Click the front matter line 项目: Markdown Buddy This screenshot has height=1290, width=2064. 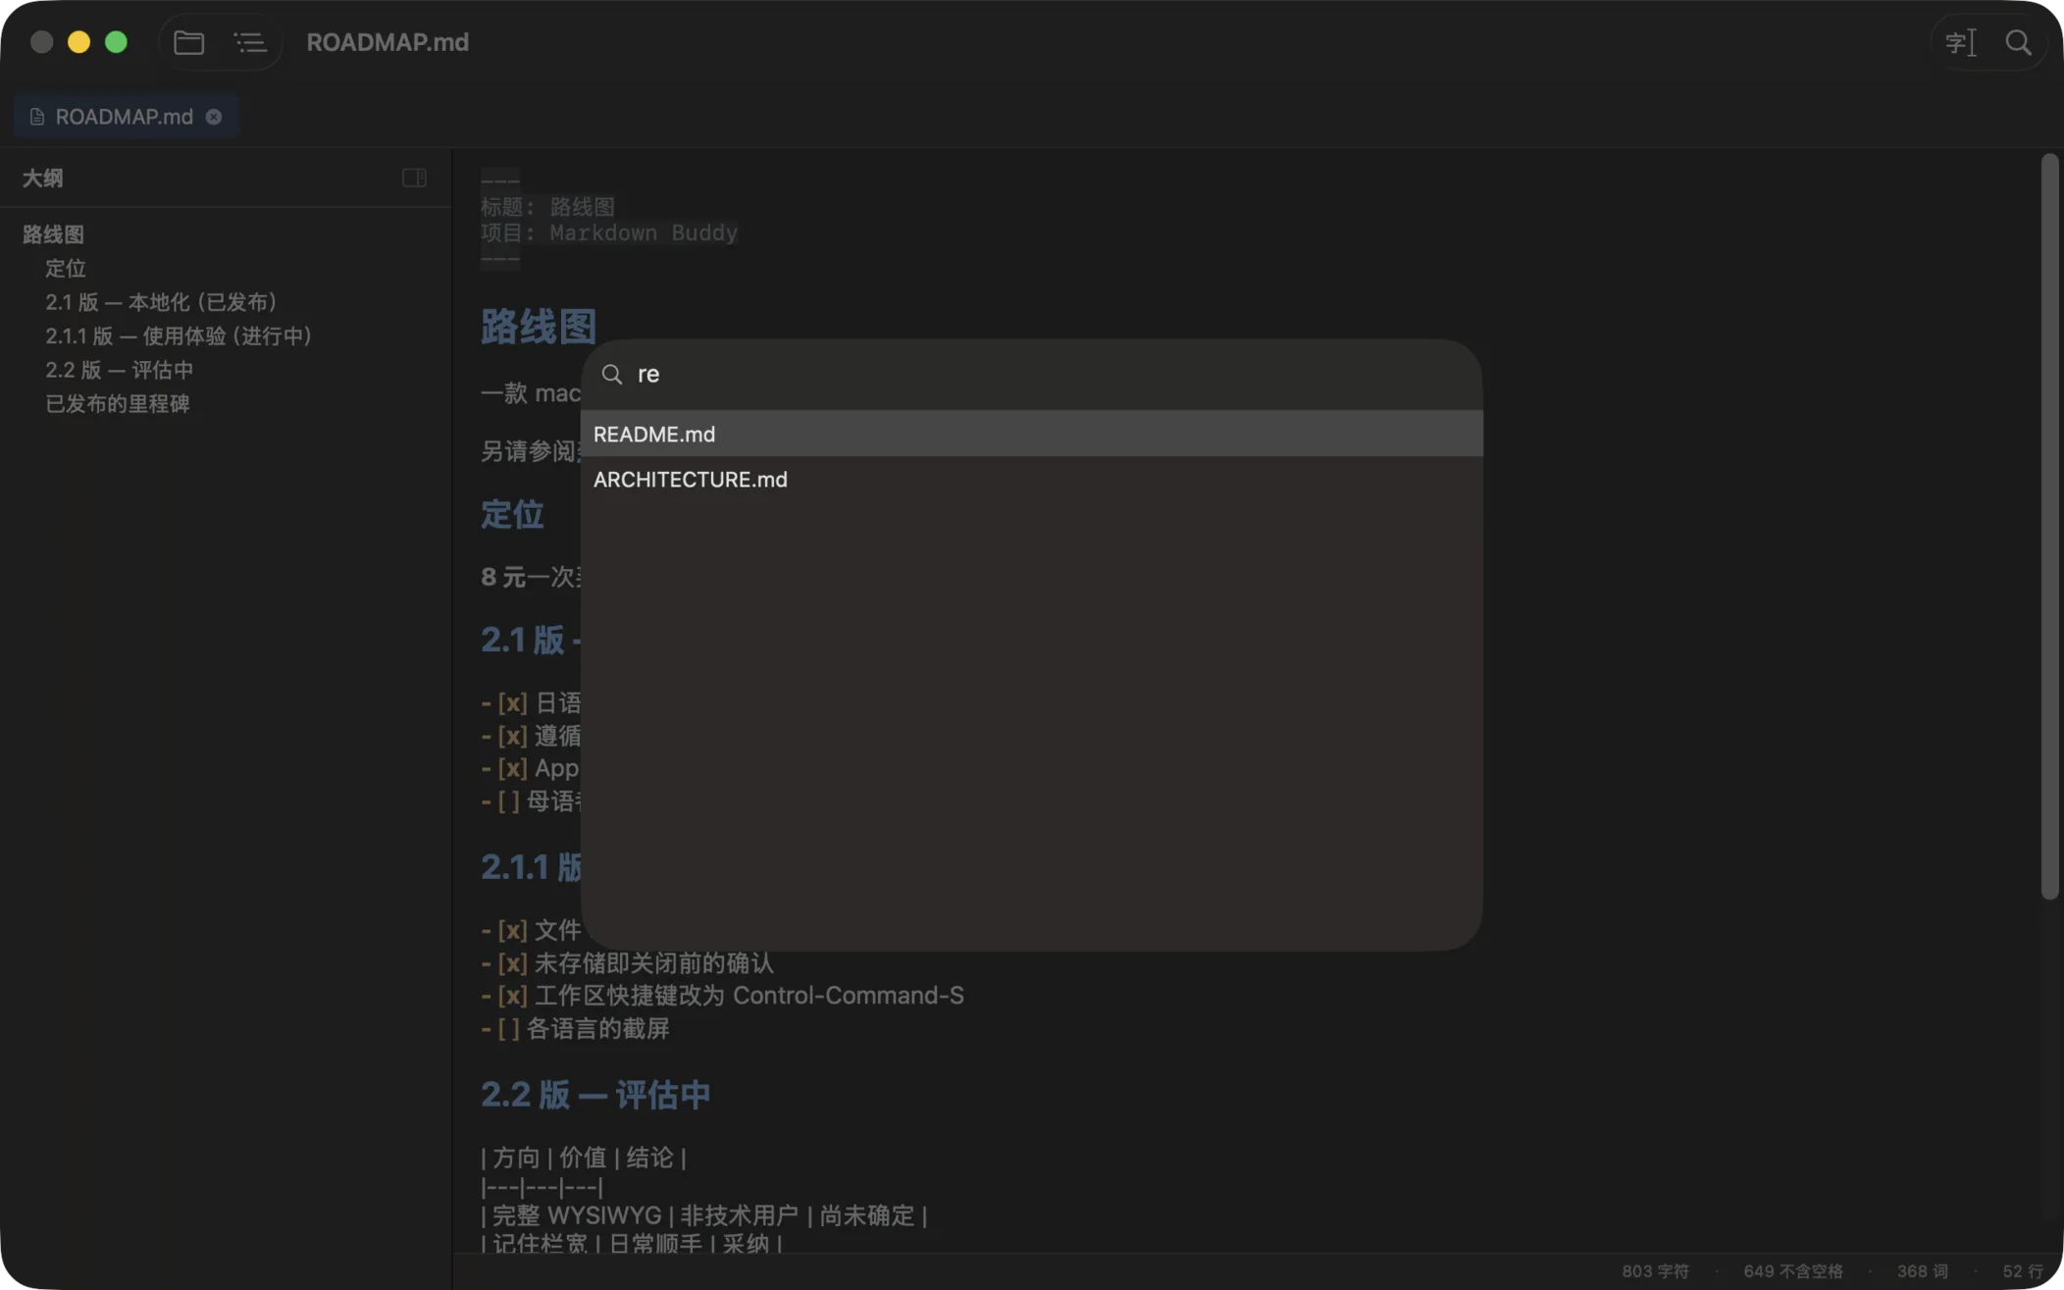tap(608, 232)
